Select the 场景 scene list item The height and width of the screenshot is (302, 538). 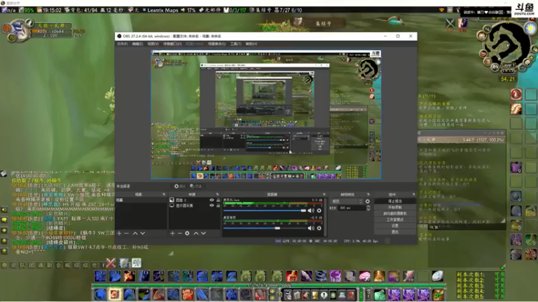(x=141, y=200)
